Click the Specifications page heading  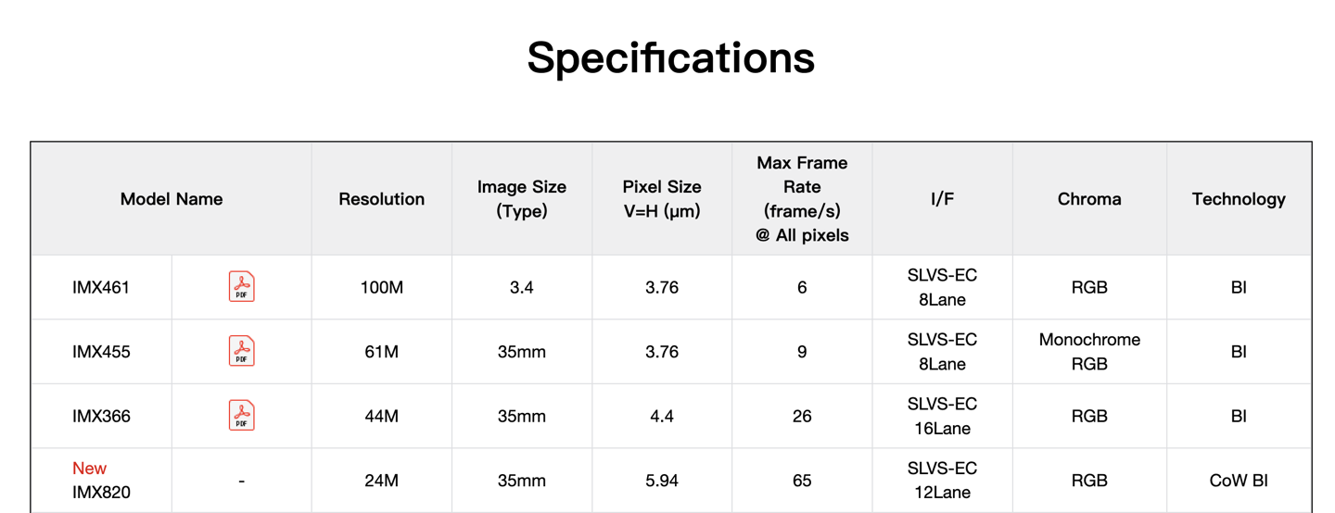(x=670, y=57)
